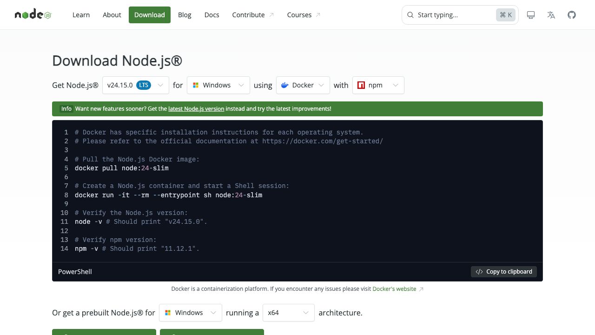
Task: Select the Download nav tab
Action: tap(150, 15)
